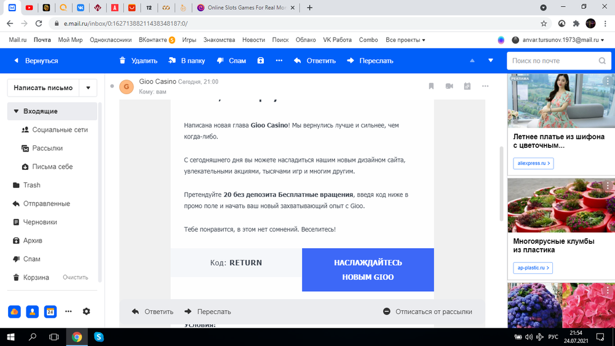Open Социальные сети folder

[x=54, y=130]
